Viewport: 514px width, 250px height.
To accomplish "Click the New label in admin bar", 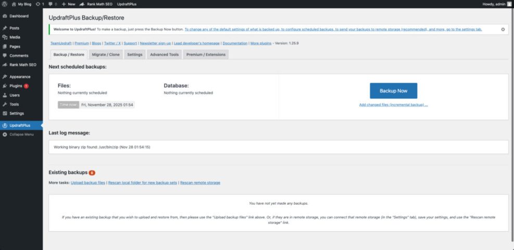I will point(71,4).
